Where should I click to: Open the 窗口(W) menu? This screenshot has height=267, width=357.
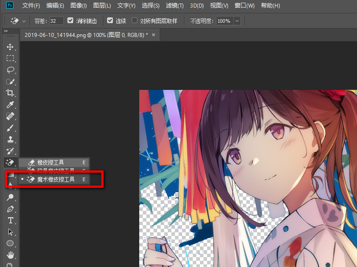[x=245, y=5]
